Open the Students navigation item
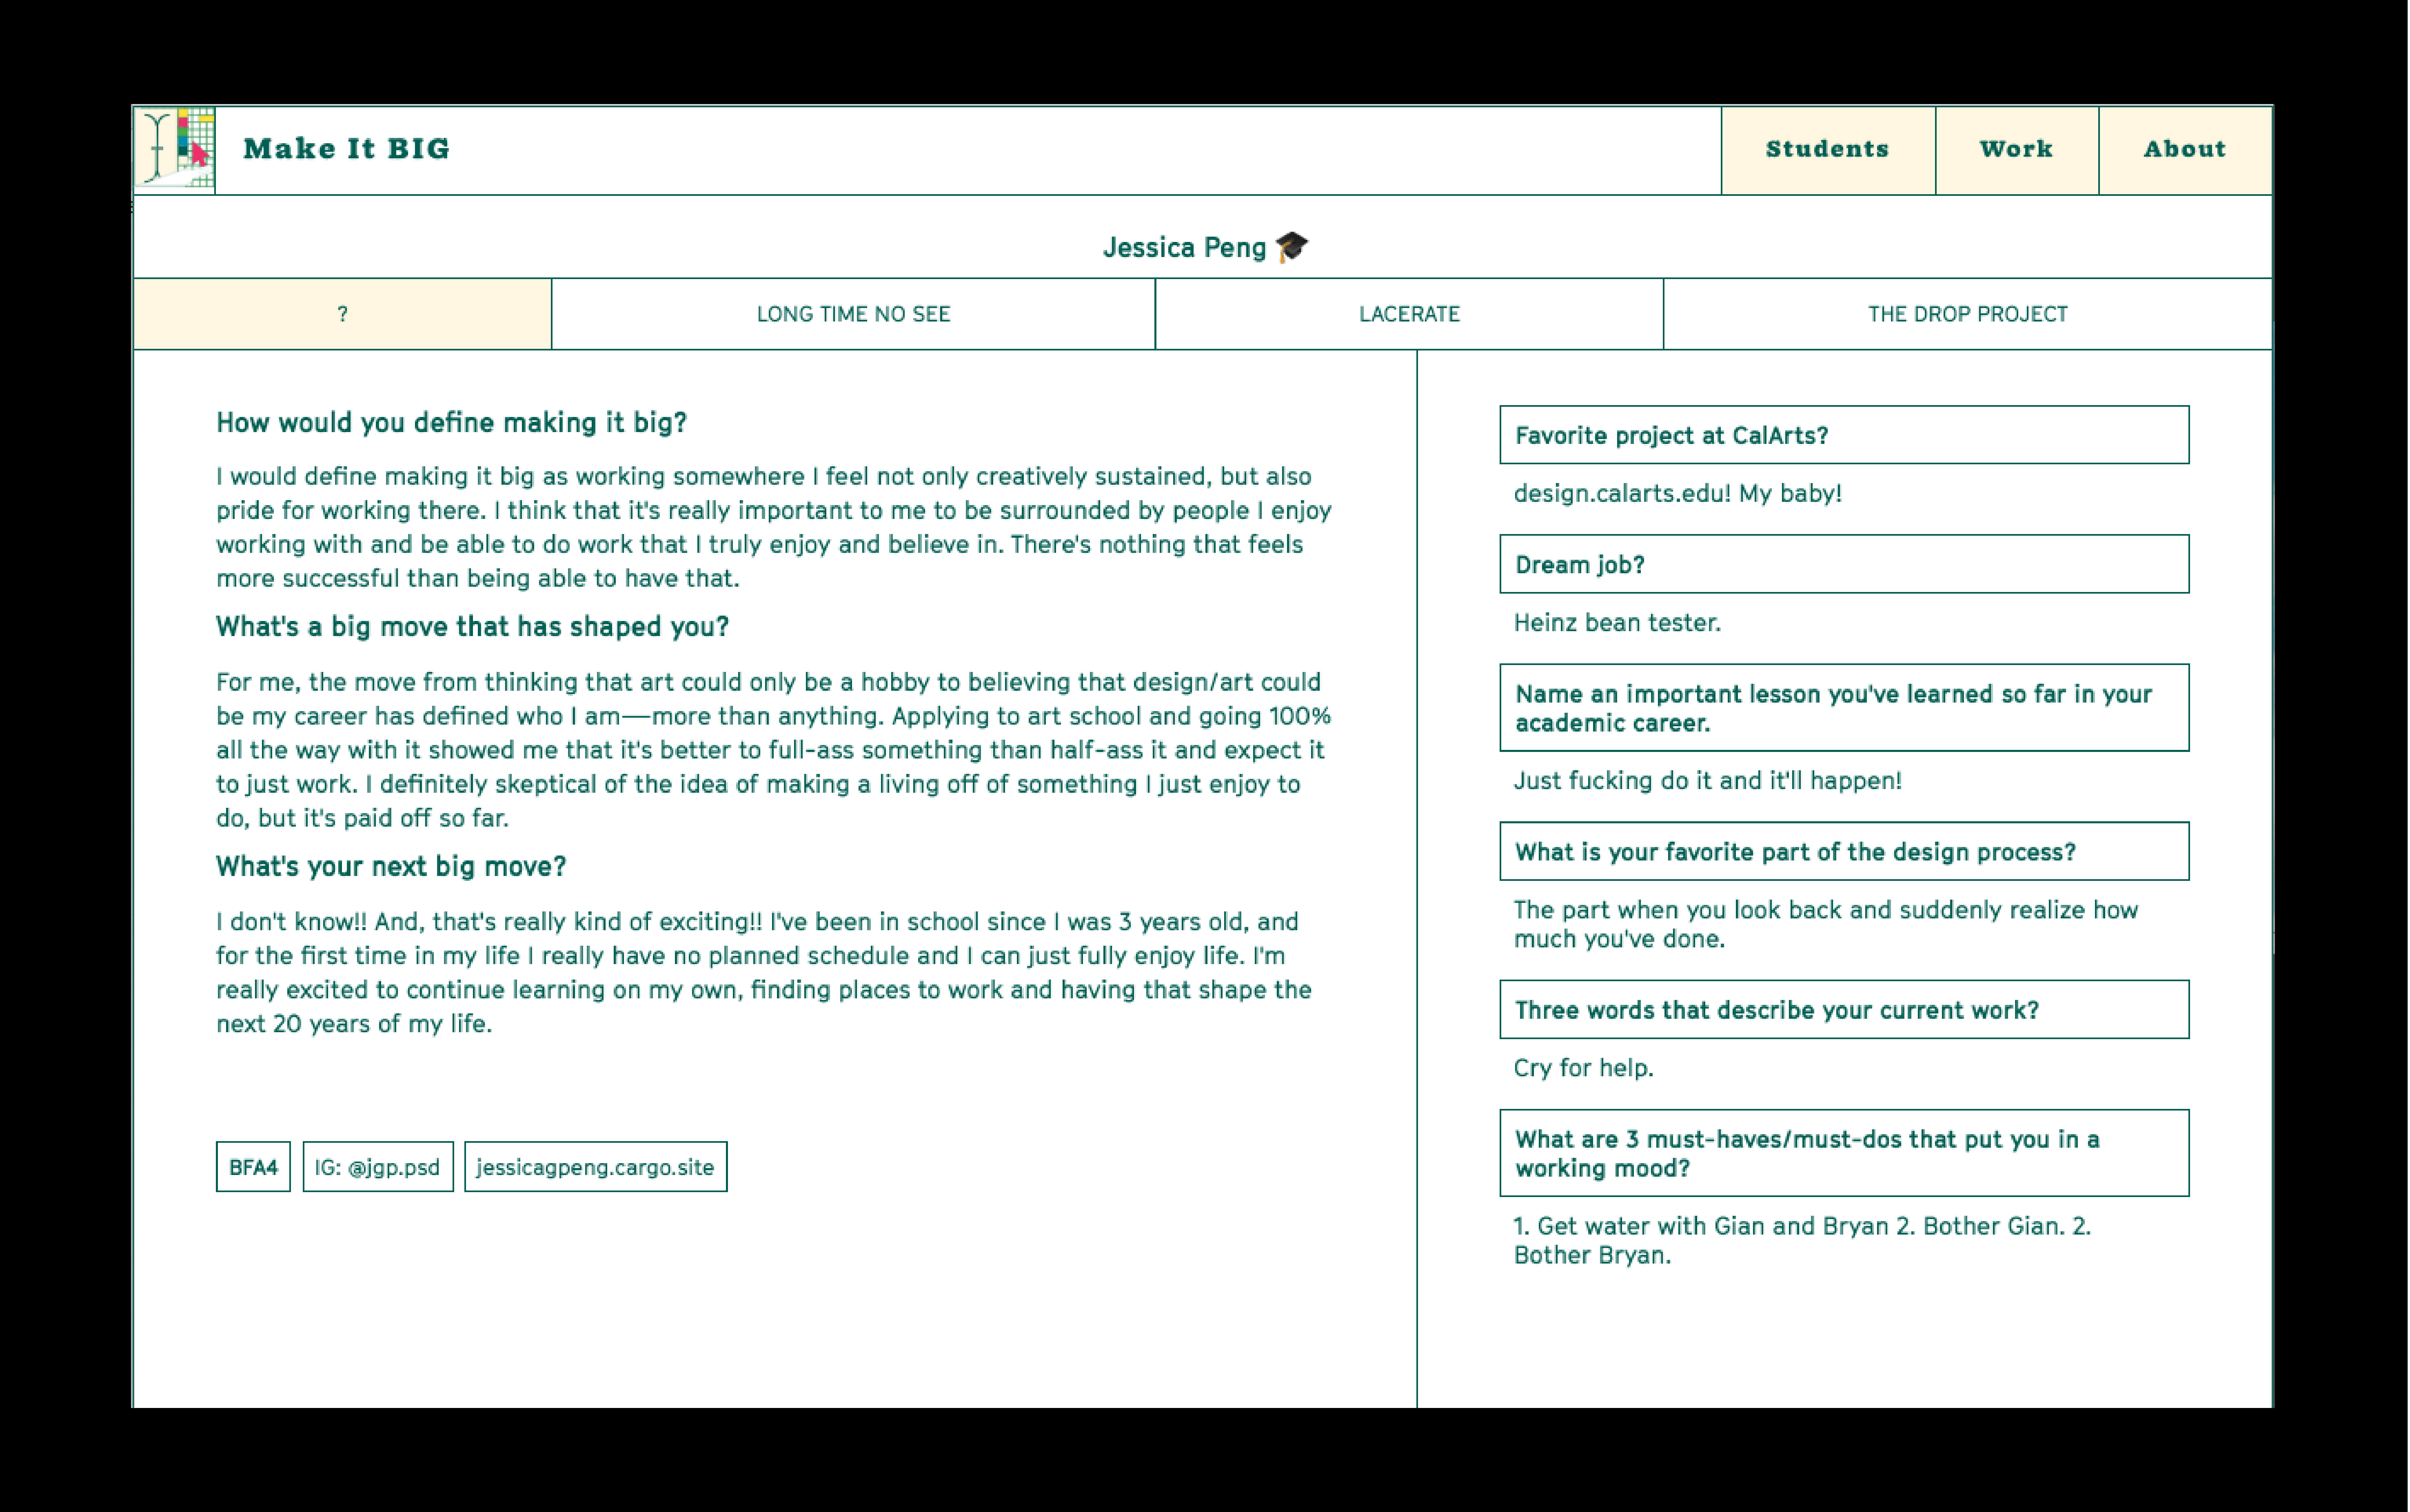 point(1828,150)
